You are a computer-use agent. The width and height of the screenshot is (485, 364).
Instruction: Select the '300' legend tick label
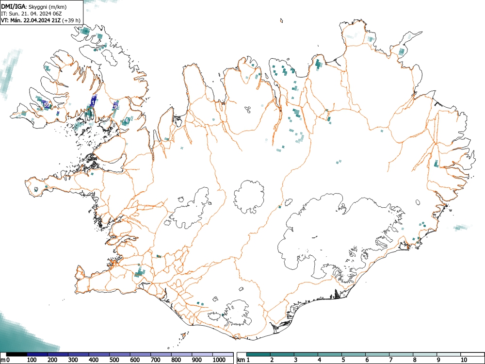coord(73,360)
